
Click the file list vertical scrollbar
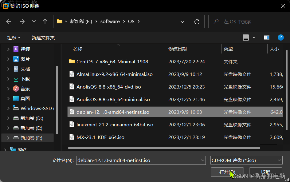(x=287, y=90)
